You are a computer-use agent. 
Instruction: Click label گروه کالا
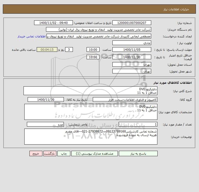pyautogui.click(x=186, y=100)
